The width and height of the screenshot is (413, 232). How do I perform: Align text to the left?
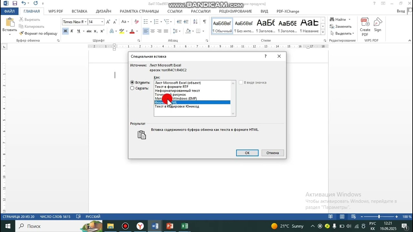click(146, 31)
